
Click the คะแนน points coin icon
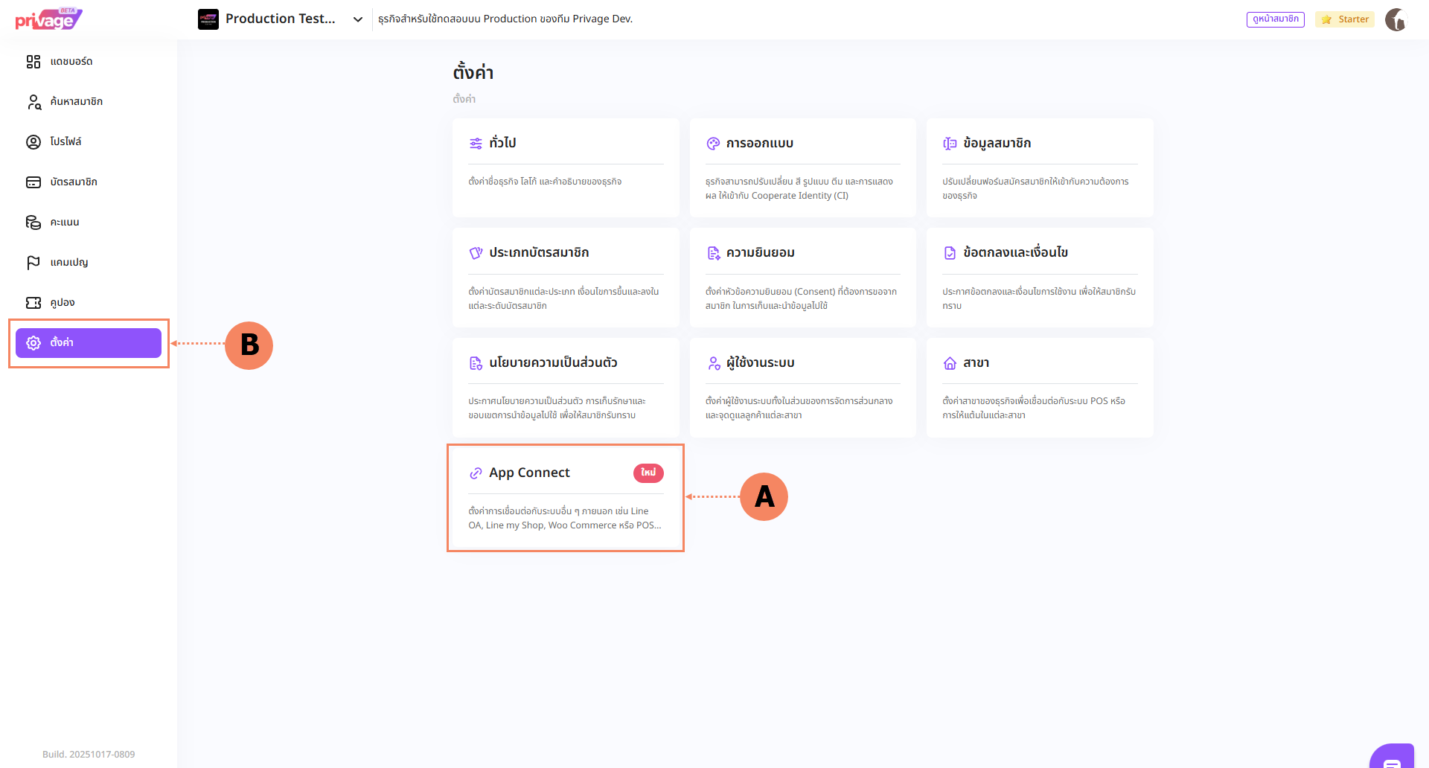[x=33, y=223]
